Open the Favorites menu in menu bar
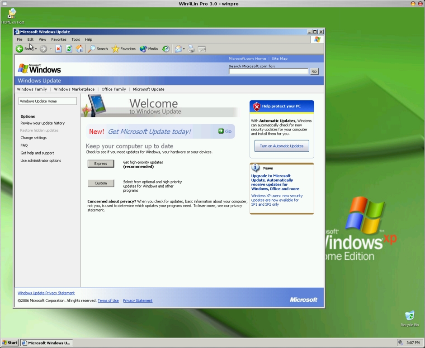 pos(58,39)
